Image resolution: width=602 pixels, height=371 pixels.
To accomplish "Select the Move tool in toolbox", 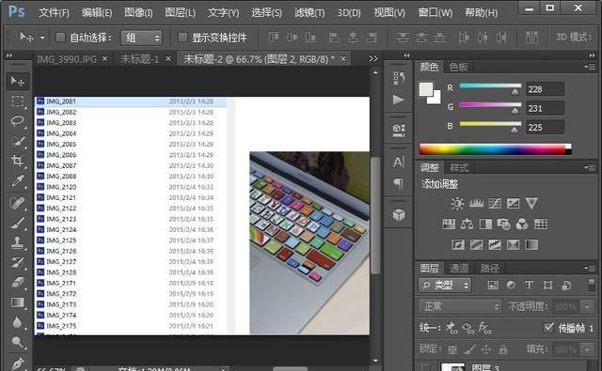I will (x=18, y=82).
